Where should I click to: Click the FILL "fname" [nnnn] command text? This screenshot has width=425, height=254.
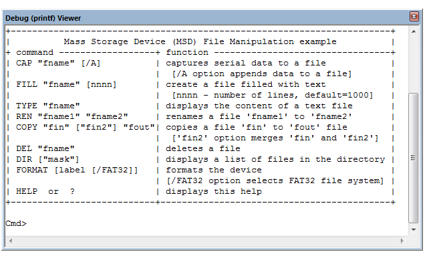pos(66,85)
